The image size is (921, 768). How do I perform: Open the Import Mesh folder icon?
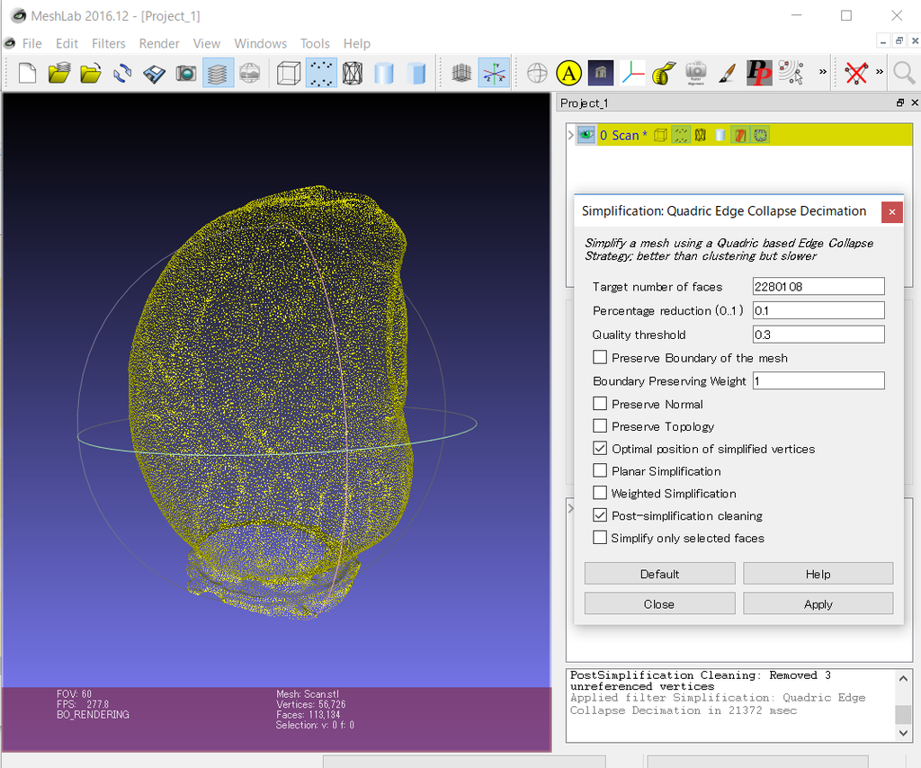click(59, 74)
